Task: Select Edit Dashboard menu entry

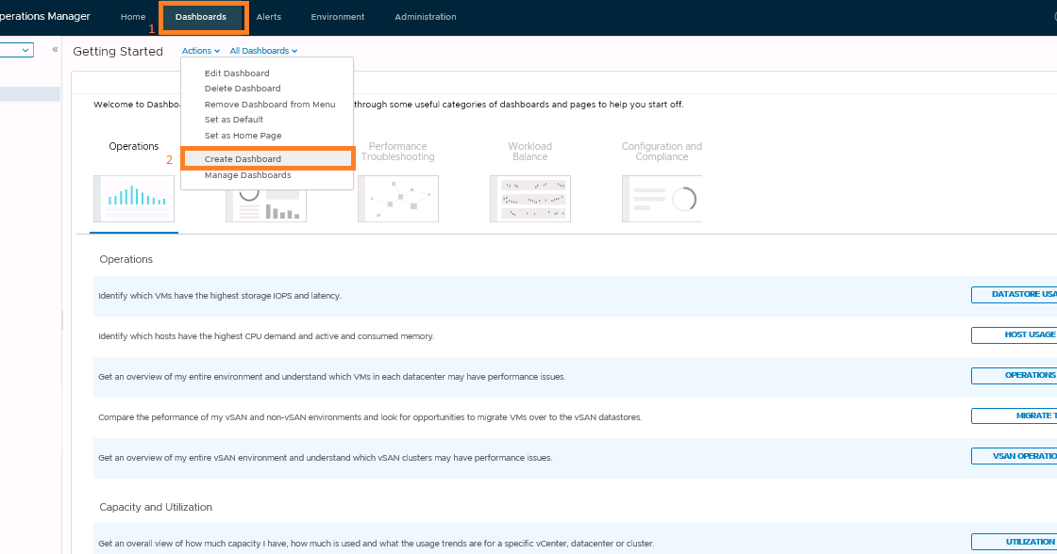Action: (x=237, y=73)
